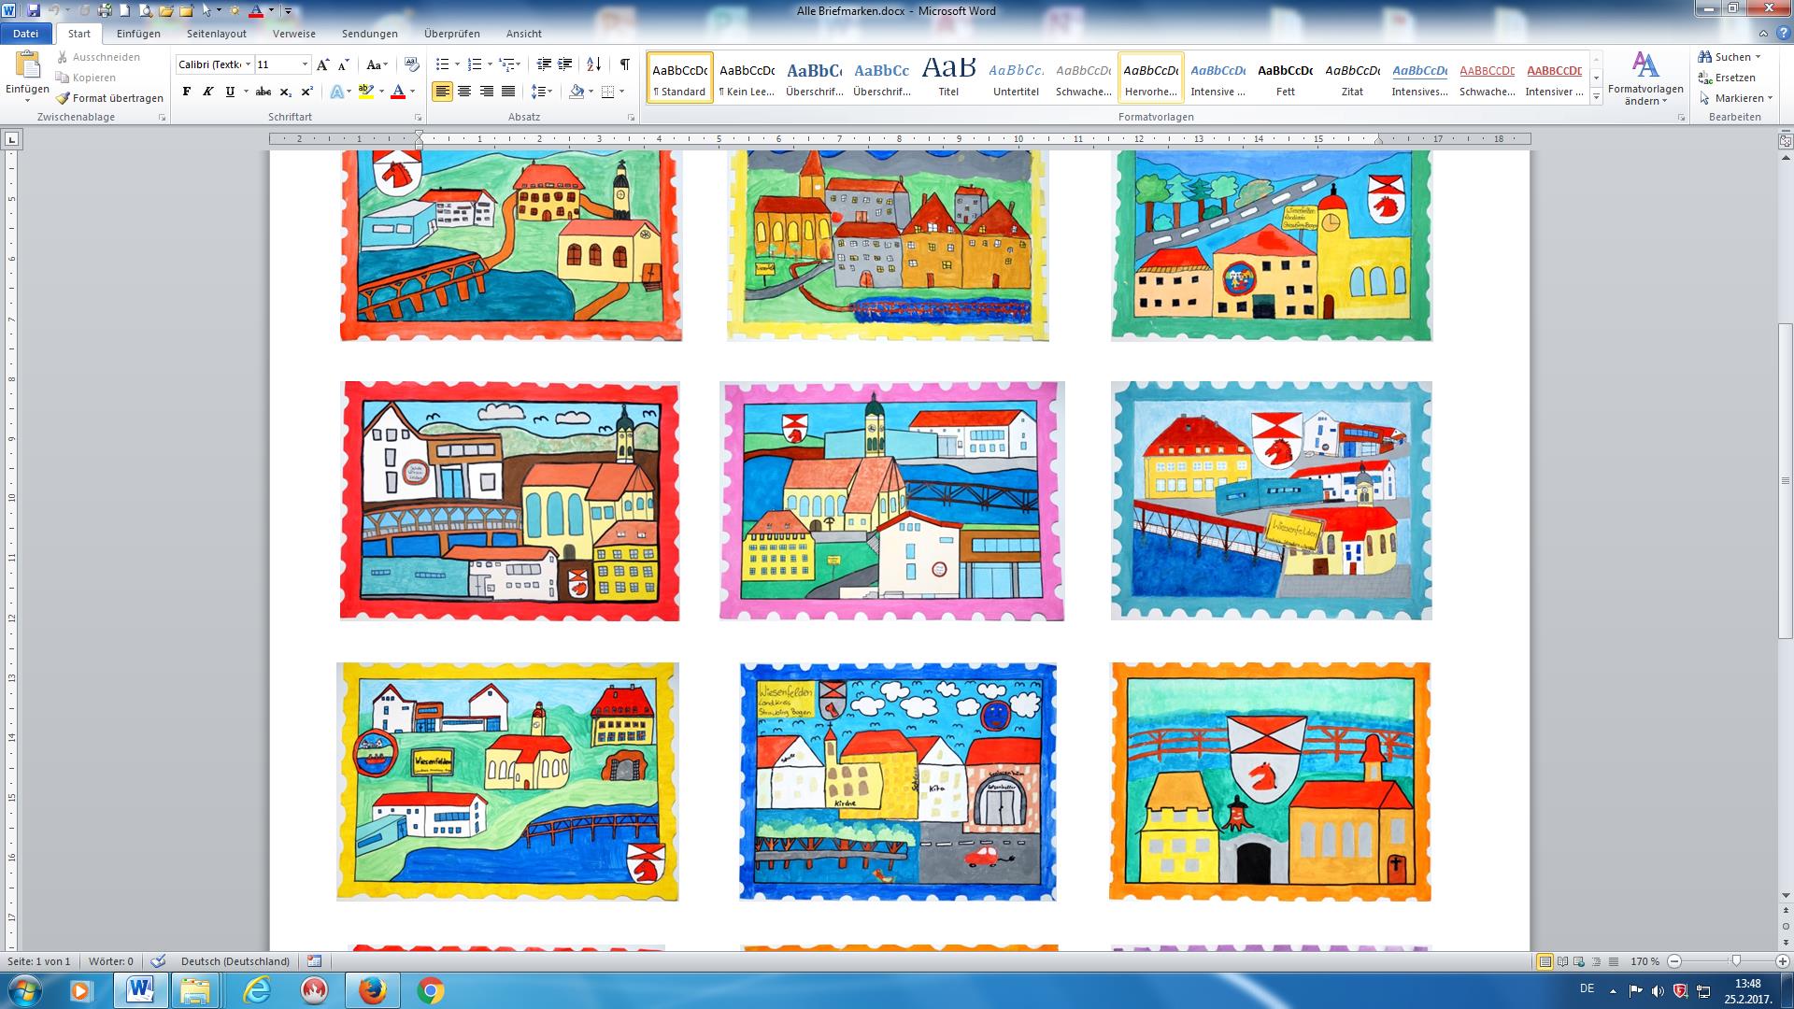The width and height of the screenshot is (1794, 1009).
Task: Zoom in with plus button
Action: pos(1783,961)
